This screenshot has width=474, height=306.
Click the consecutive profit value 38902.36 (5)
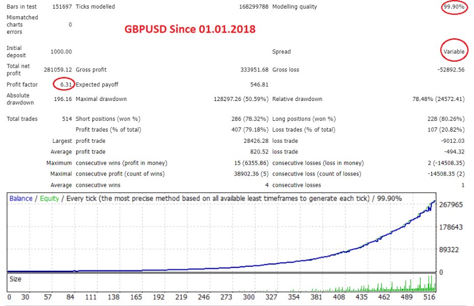coord(251,174)
